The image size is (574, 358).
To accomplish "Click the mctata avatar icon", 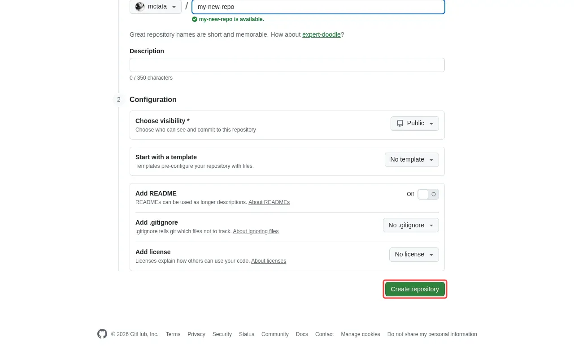I will (x=139, y=7).
